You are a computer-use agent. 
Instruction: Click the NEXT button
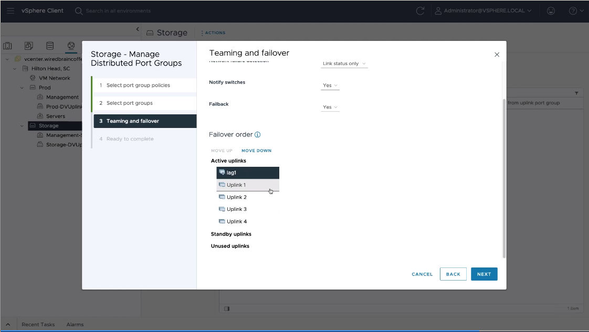pyautogui.click(x=483, y=274)
